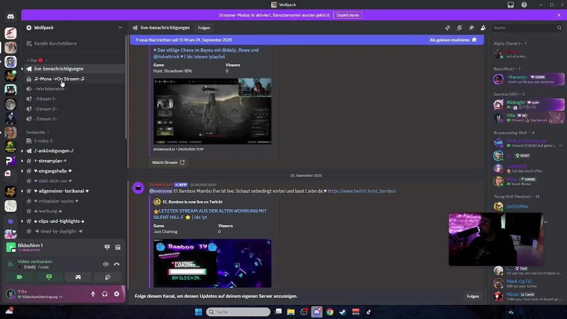Screen dimensions: 567x319
Task: Start an activity with game controller button
Action: [x=78, y=277]
